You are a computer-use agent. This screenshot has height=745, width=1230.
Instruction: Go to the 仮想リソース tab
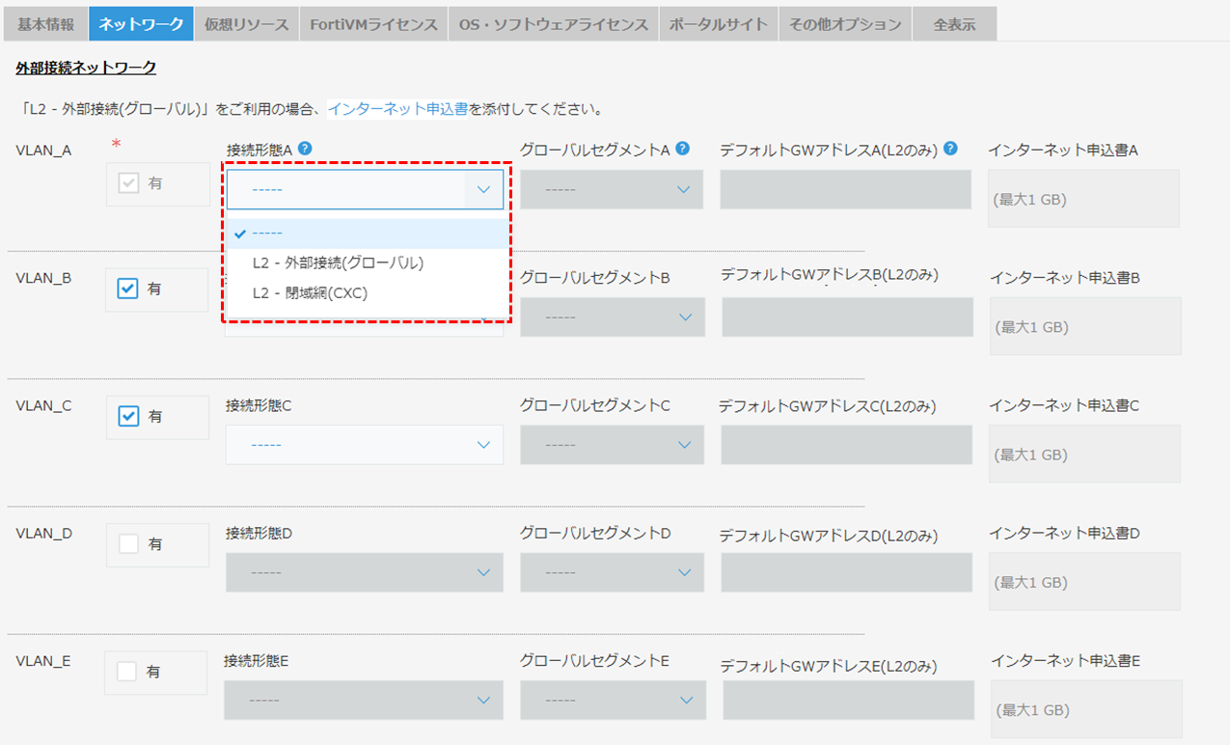tap(246, 24)
